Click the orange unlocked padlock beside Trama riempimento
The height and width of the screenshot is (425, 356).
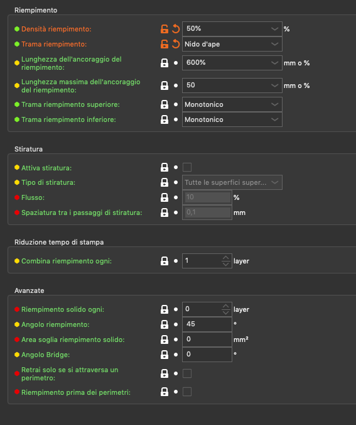coord(165,44)
